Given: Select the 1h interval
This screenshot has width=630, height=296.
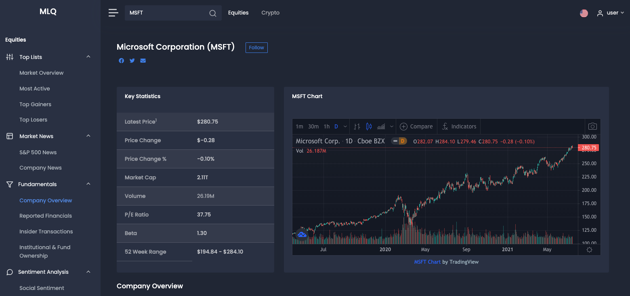Looking at the screenshot, I should pyautogui.click(x=327, y=126).
